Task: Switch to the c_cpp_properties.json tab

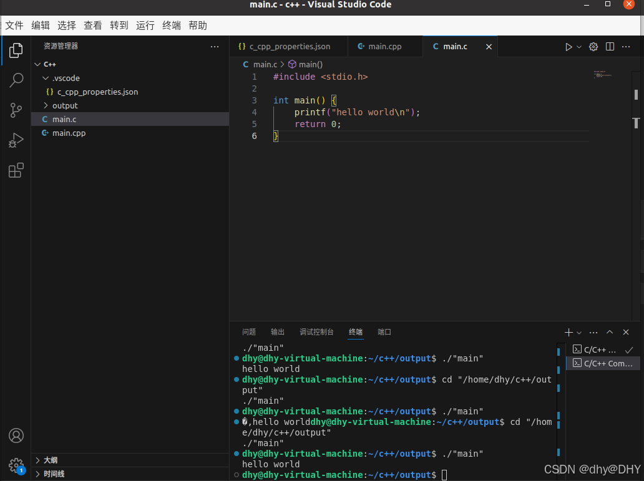Action: tap(288, 46)
